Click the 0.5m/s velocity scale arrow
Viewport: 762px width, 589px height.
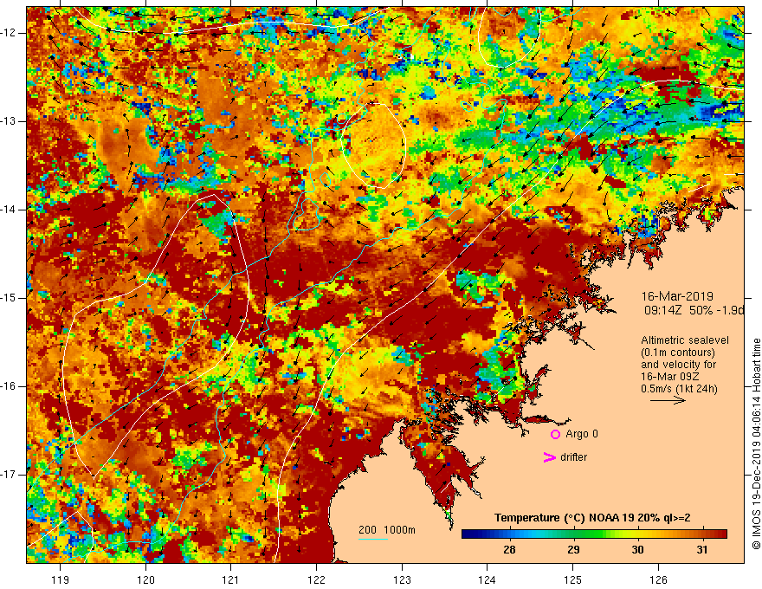tap(668, 400)
